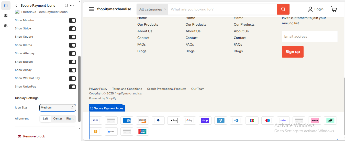Open the Icon Size dropdown

[x=58, y=108]
